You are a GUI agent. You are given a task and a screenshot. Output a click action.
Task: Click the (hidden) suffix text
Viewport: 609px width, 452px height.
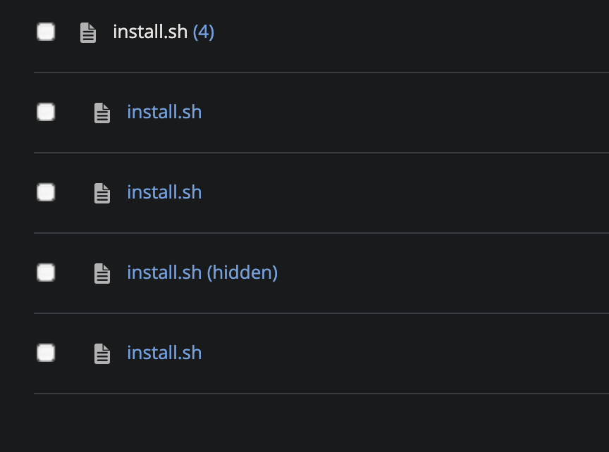click(x=242, y=272)
